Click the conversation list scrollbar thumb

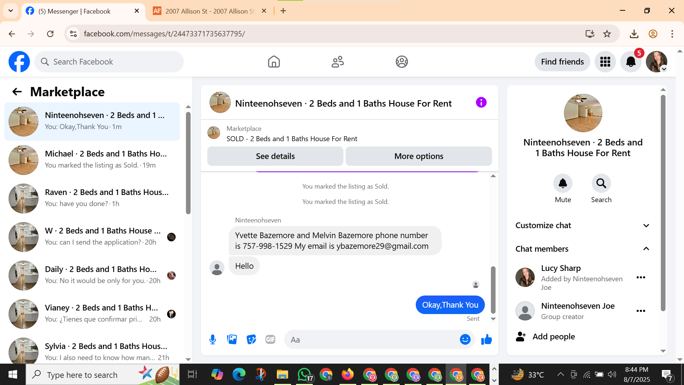tap(188, 163)
